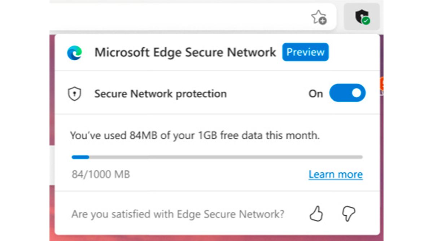The image size is (433, 241).
Task: Click the green checkmark badge on the shield
Action: [x=367, y=21]
